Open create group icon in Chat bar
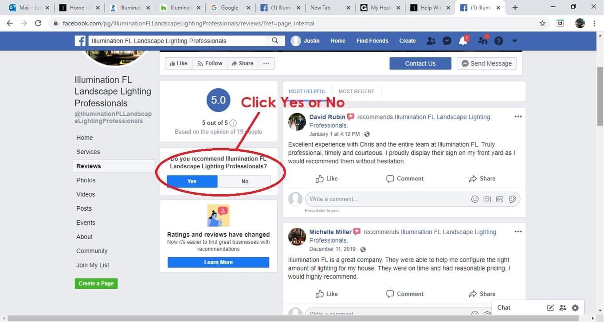604x322 pixels. (563, 308)
